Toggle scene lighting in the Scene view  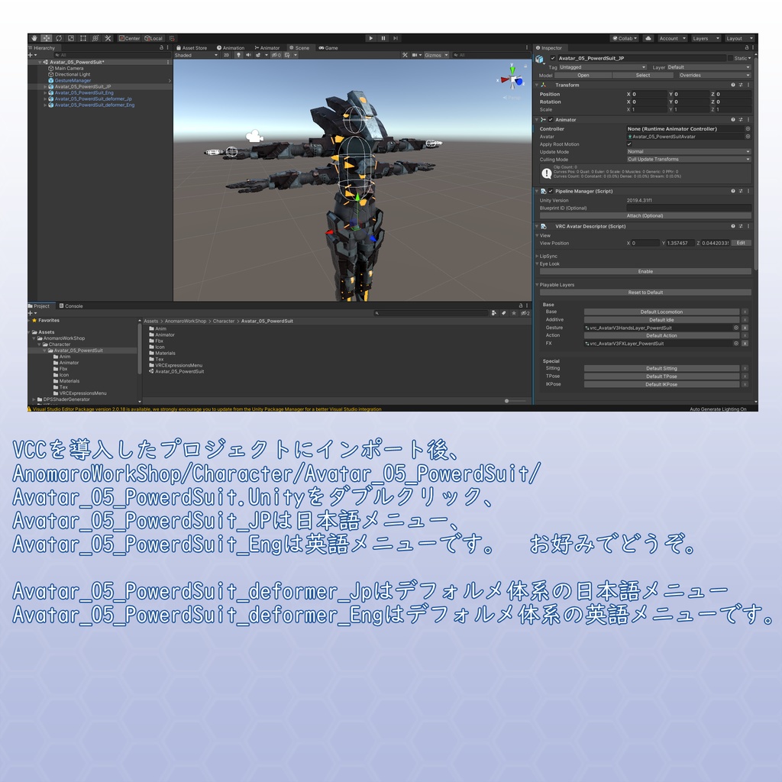(x=239, y=55)
